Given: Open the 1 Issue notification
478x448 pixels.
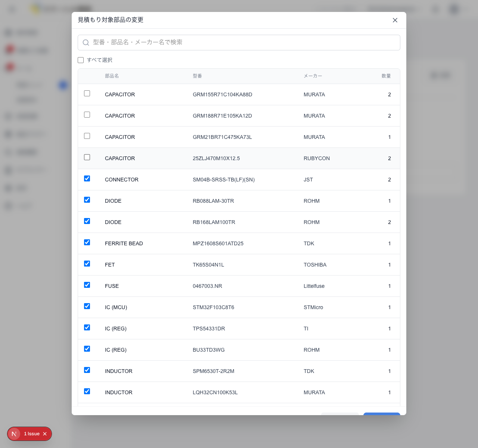Looking at the screenshot, I should point(32,434).
